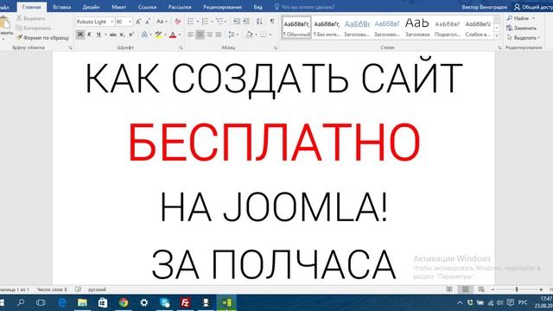Viewport: 553px width, 311px height.
Task: Switch to the Рассылки (Mailings) tab
Action: [180, 7]
